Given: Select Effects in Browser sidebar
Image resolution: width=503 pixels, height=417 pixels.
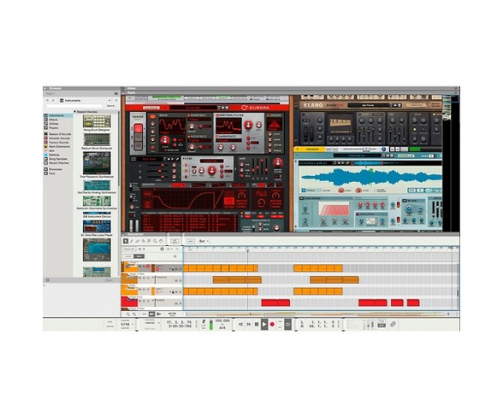Looking at the screenshot, I should click(x=53, y=120).
